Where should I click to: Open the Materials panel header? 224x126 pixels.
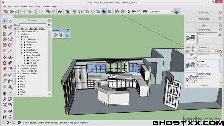(204, 19)
